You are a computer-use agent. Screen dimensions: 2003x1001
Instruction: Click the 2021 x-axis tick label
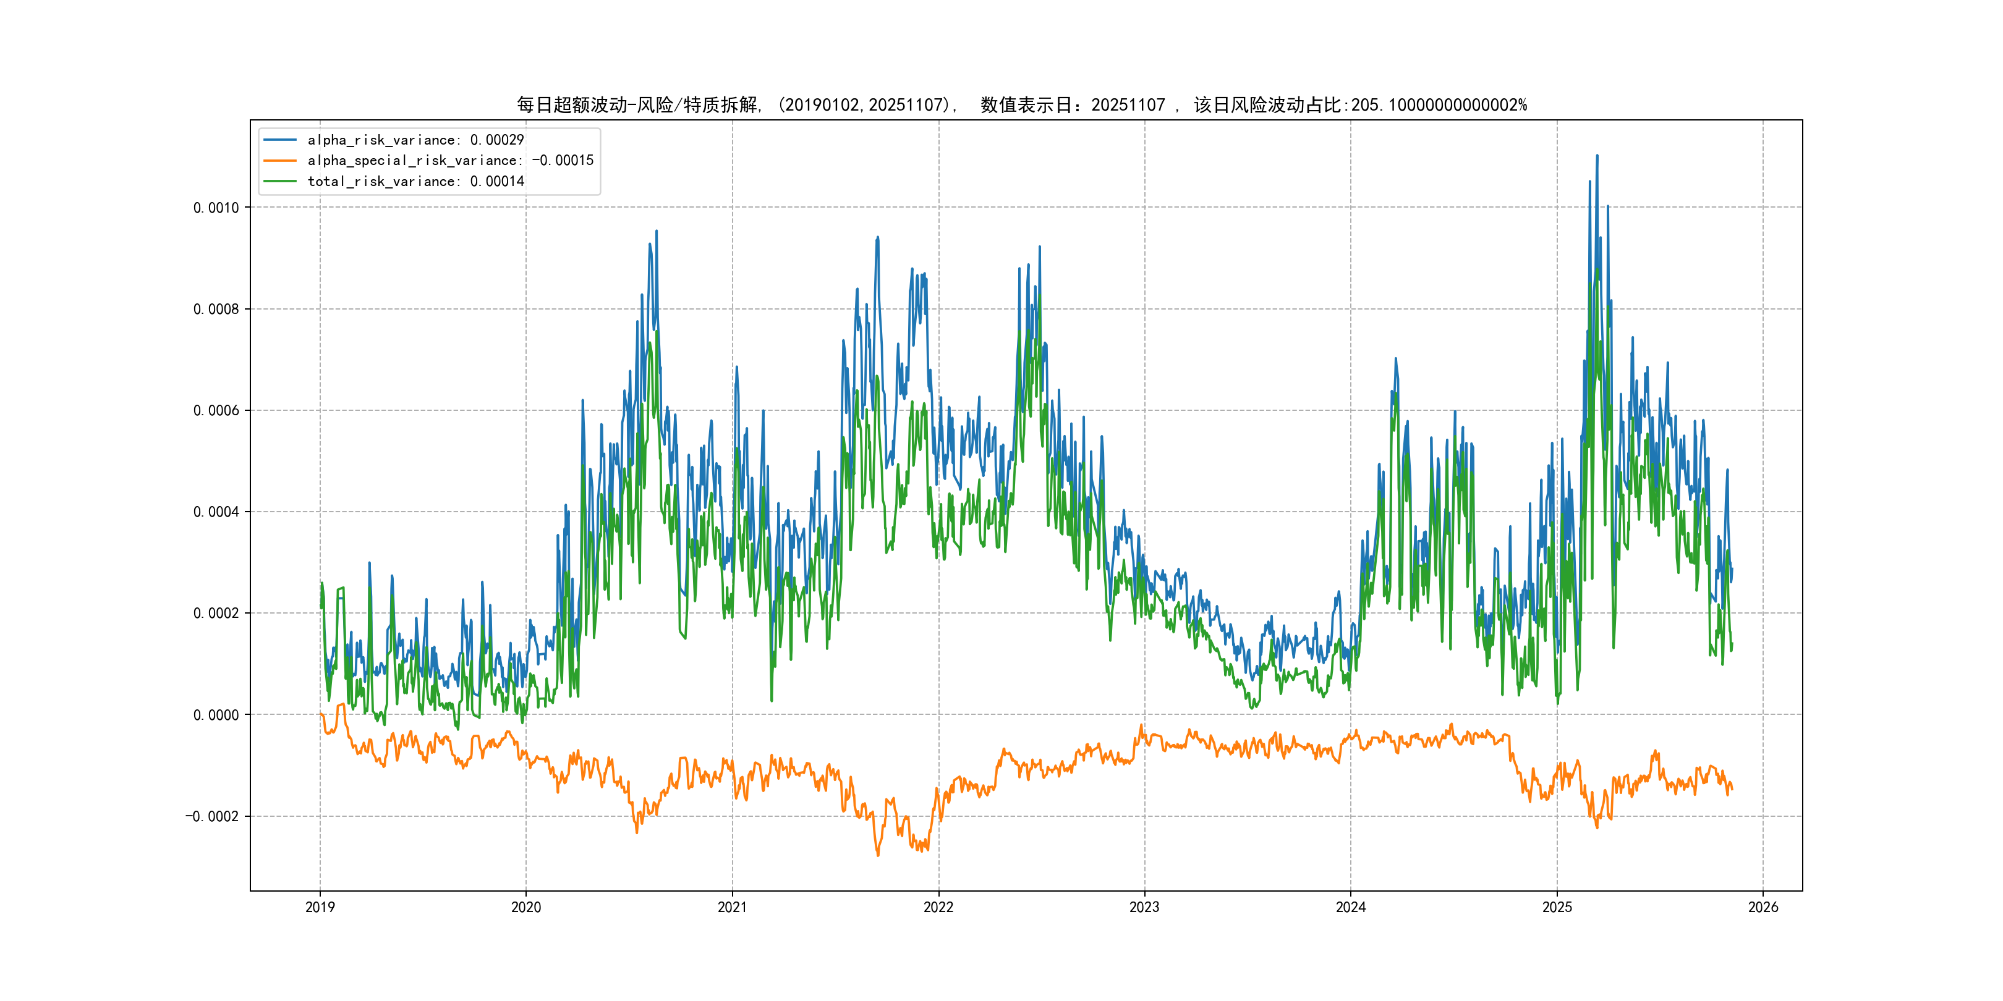click(x=732, y=907)
